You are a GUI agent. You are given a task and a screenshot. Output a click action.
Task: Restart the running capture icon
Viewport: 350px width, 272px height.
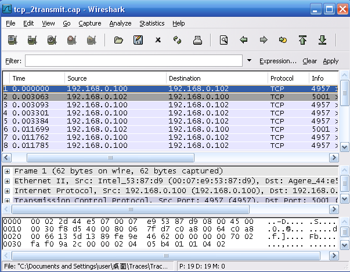pyautogui.click(x=91, y=40)
